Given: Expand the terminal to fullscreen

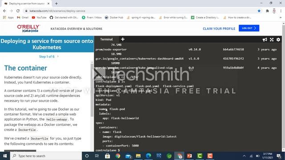Looking at the screenshot, I should 272,40.
